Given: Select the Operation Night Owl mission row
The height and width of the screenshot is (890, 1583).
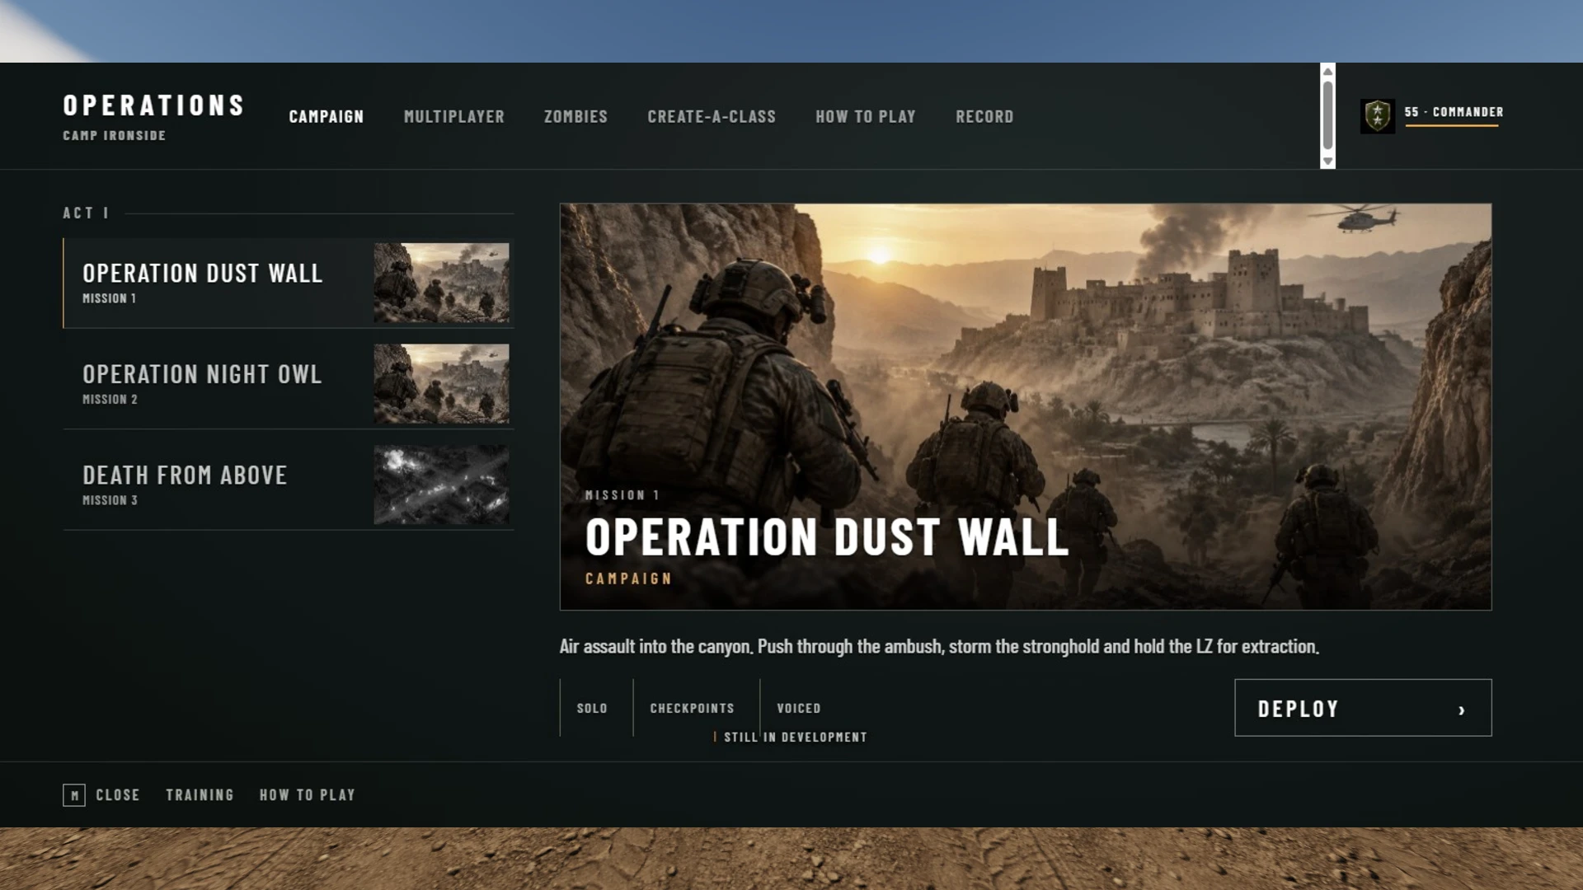Looking at the screenshot, I should pos(289,384).
